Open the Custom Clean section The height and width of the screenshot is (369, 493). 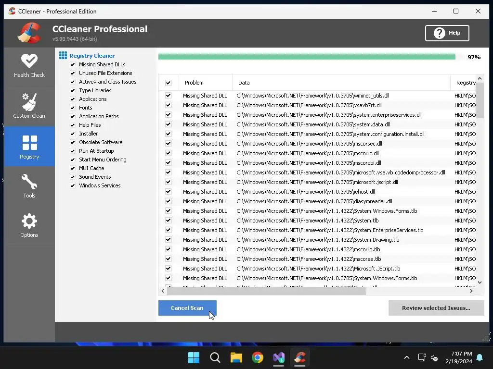29,106
